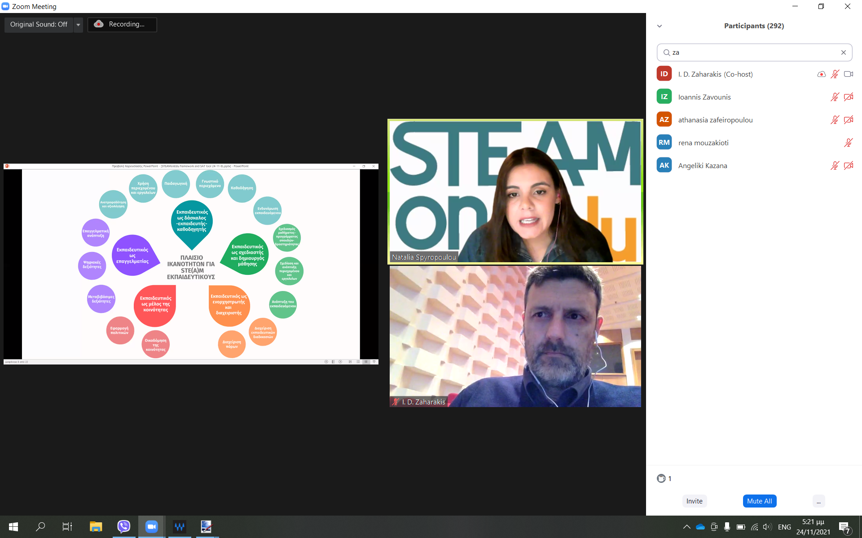Image resolution: width=862 pixels, height=538 pixels.
Task: Clear the participant search text
Action: point(844,52)
